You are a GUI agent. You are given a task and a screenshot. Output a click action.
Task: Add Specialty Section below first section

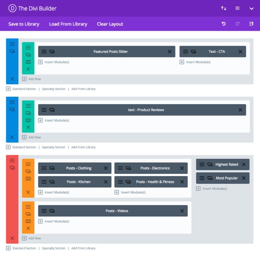[x=53, y=89]
